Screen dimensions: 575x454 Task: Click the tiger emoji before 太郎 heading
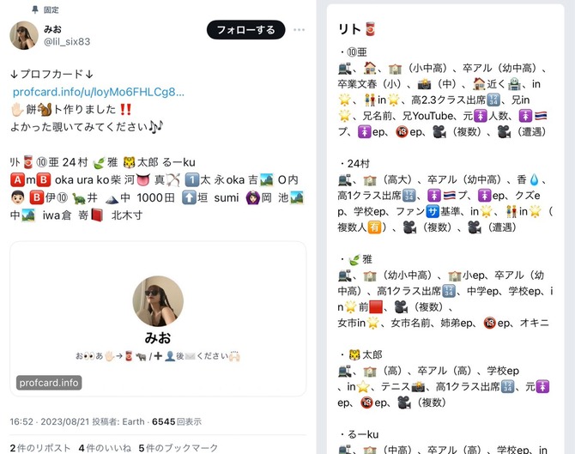(354, 355)
